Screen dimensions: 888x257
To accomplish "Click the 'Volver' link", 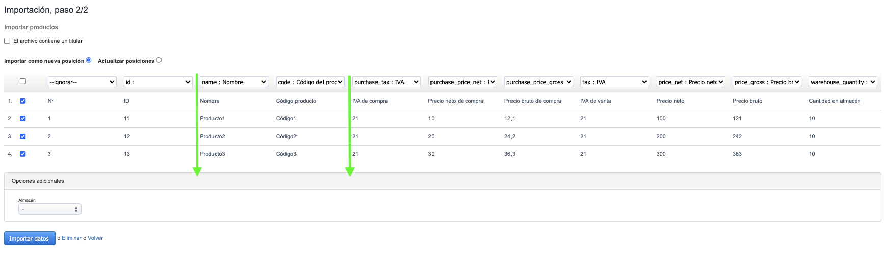I will (95, 238).
